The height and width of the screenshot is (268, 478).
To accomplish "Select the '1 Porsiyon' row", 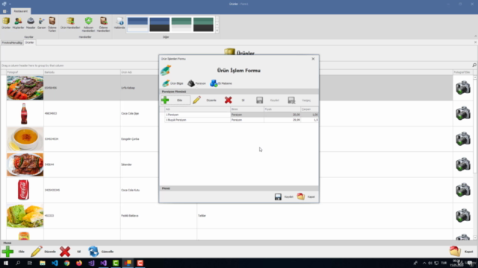I will point(239,115).
